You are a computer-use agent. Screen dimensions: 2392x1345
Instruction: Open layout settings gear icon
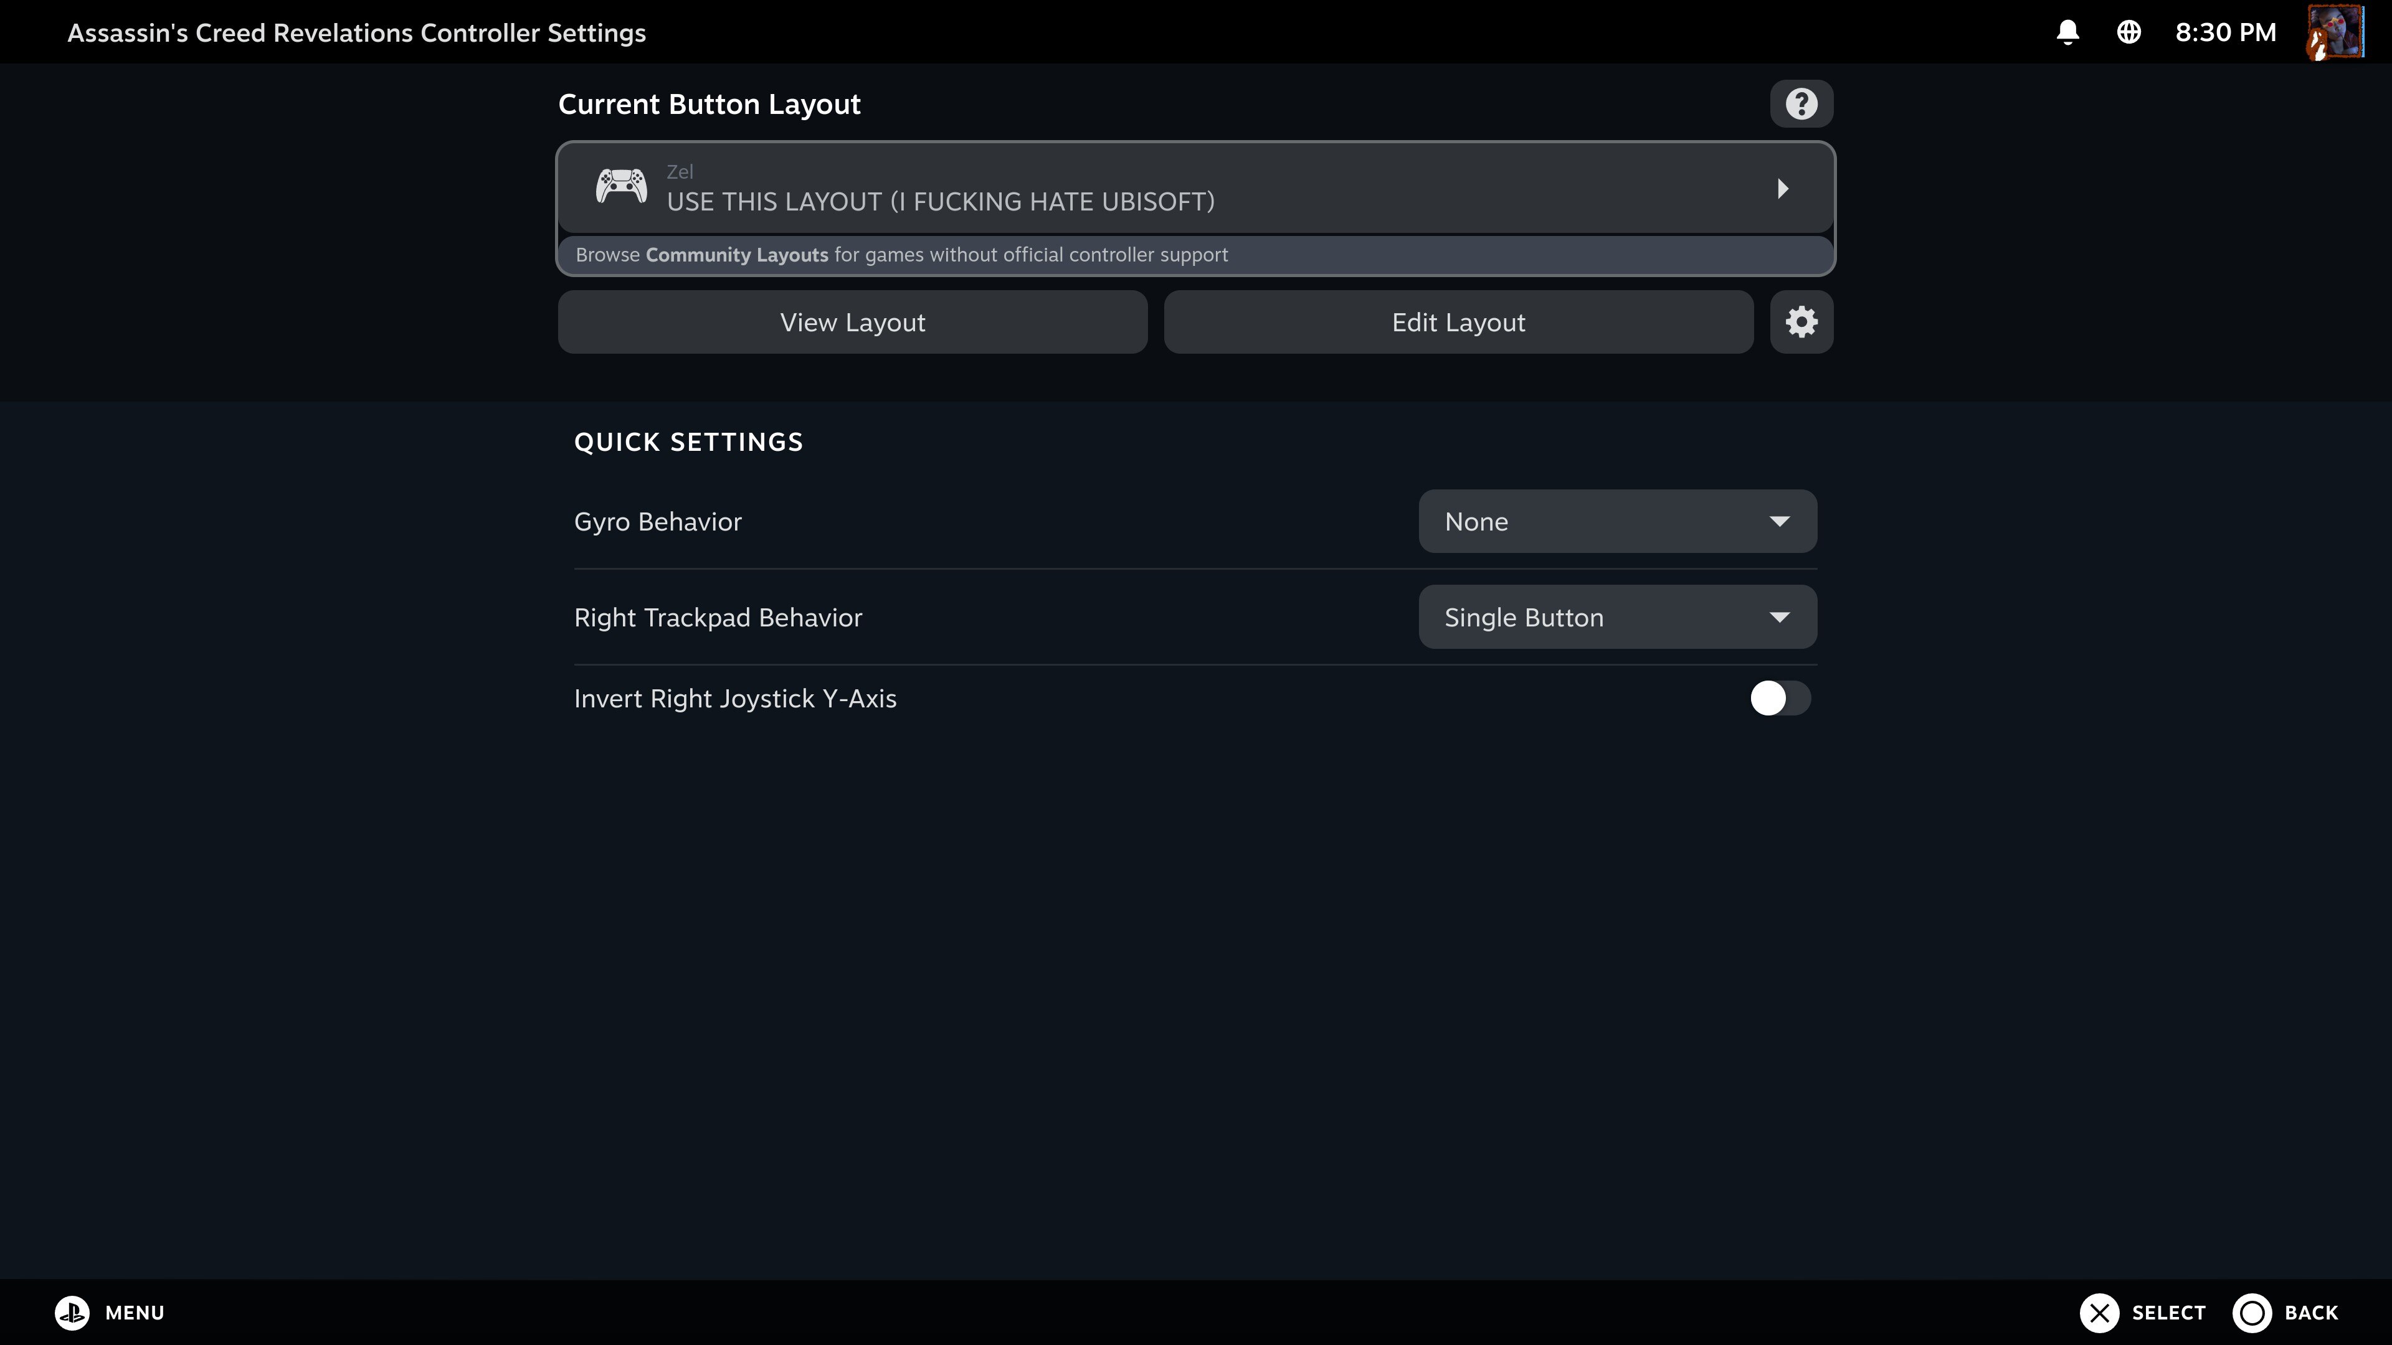click(x=1800, y=322)
